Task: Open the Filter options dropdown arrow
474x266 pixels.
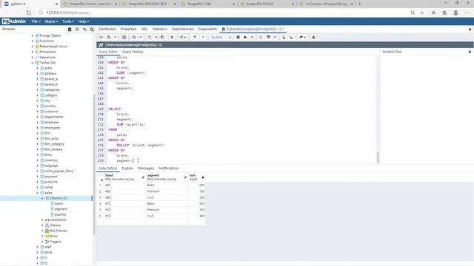Action: point(203,37)
